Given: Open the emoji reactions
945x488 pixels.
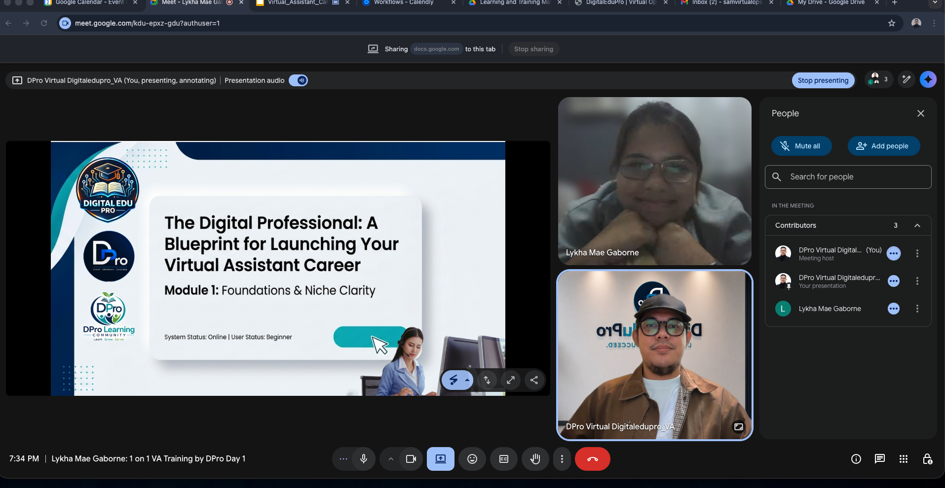Looking at the screenshot, I should pyautogui.click(x=472, y=459).
